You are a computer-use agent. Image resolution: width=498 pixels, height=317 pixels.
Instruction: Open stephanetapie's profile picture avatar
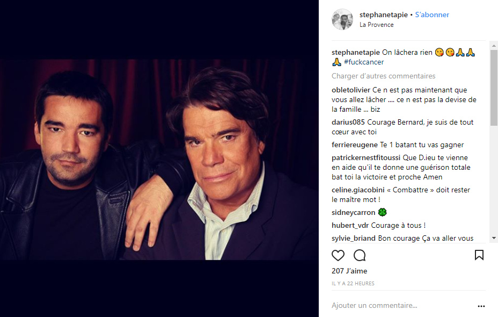[x=342, y=19]
